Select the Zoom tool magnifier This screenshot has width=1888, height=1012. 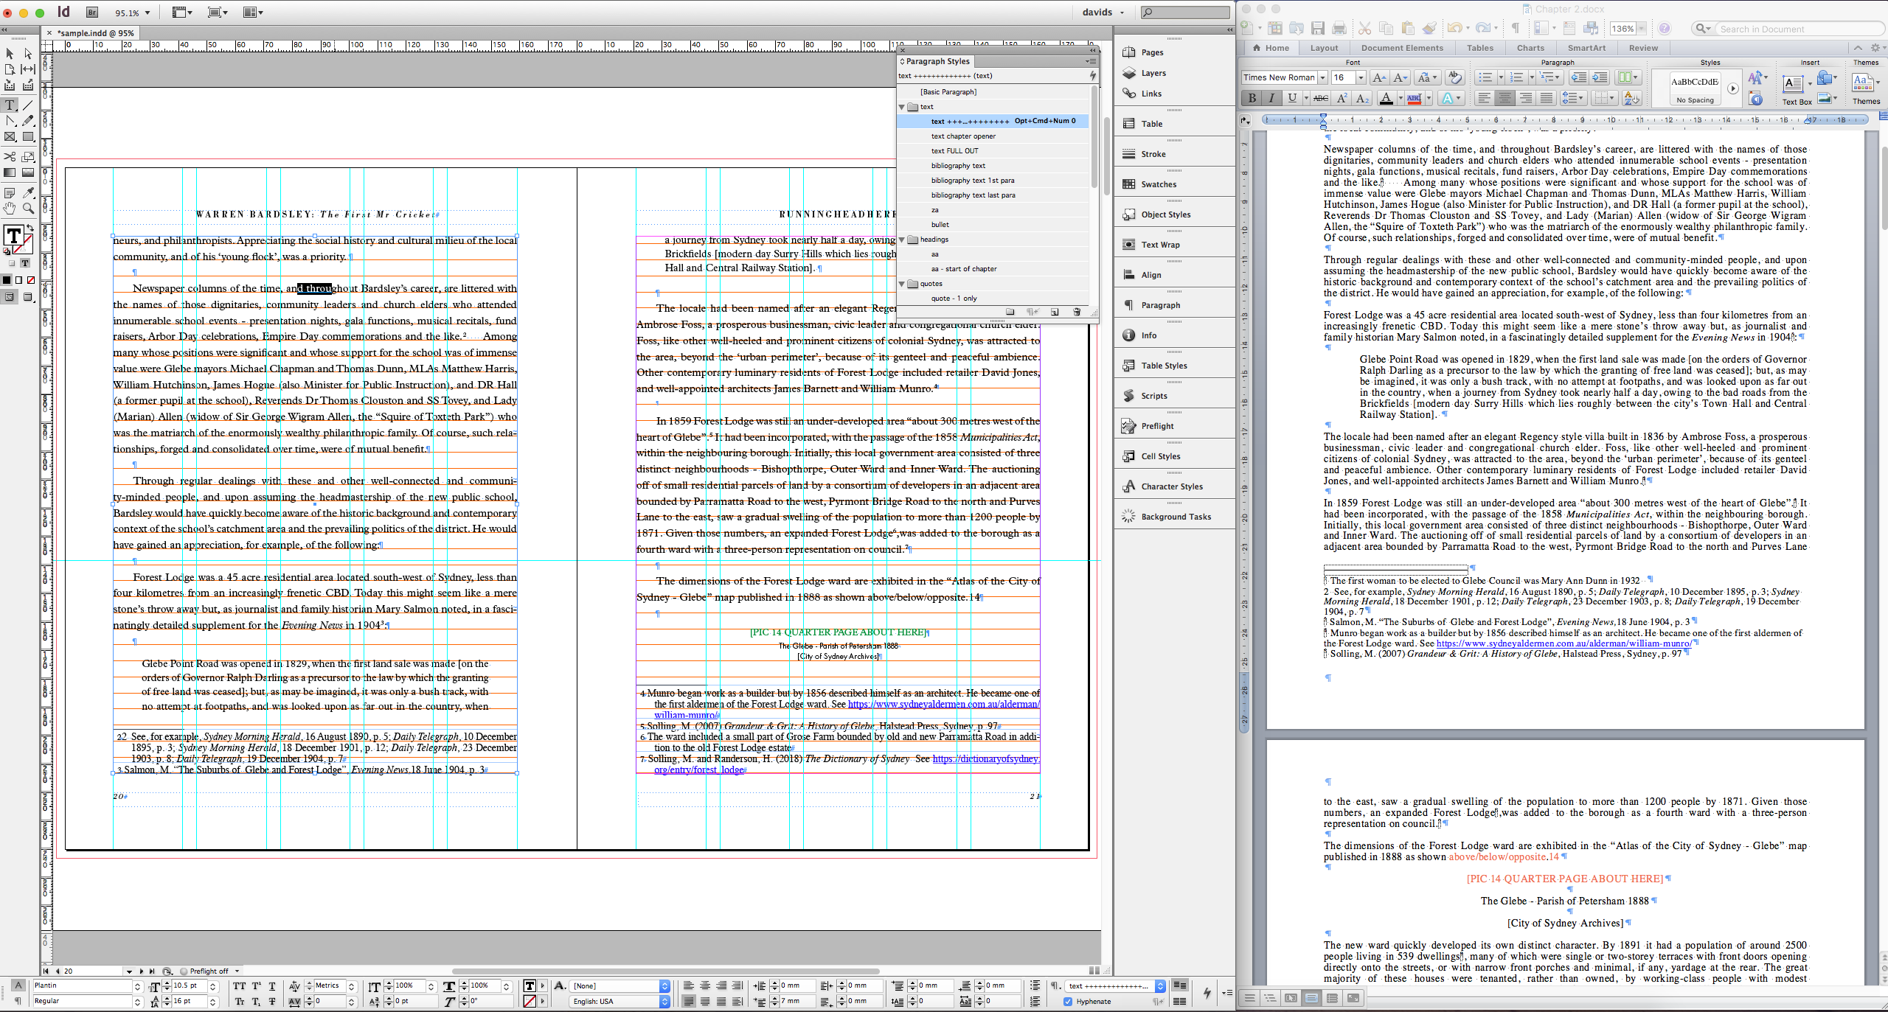coord(28,209)
